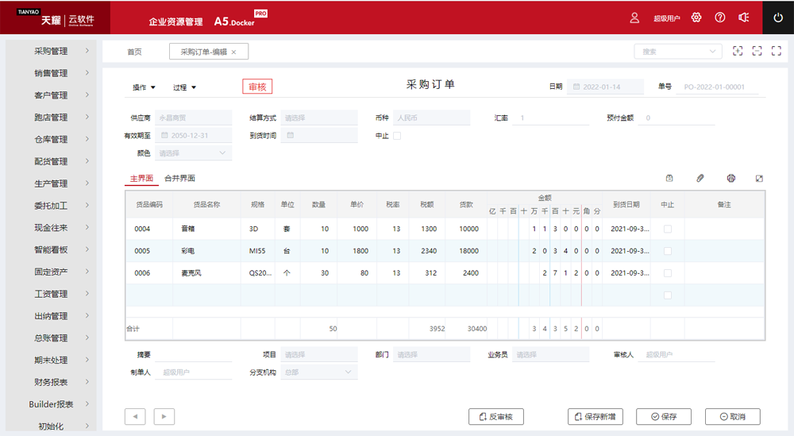Click the paperclip attachment icon

click(700, 179)
